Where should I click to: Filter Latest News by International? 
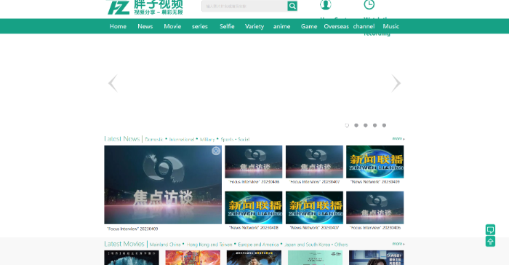pyautogui.click(x=182, y=139)
